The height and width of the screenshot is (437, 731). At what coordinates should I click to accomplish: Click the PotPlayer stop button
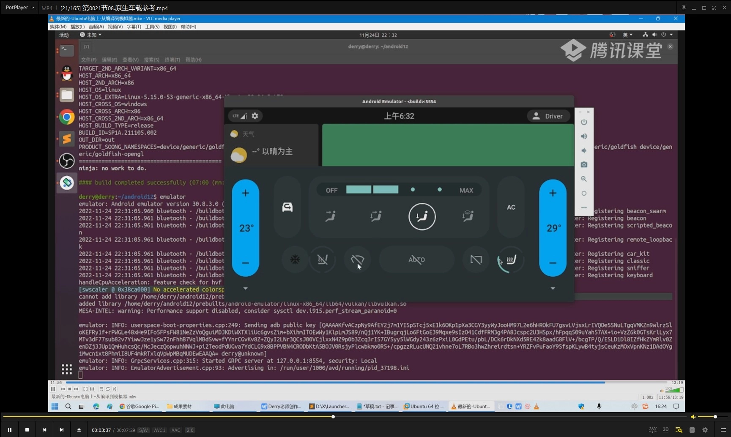pos(27,430)
